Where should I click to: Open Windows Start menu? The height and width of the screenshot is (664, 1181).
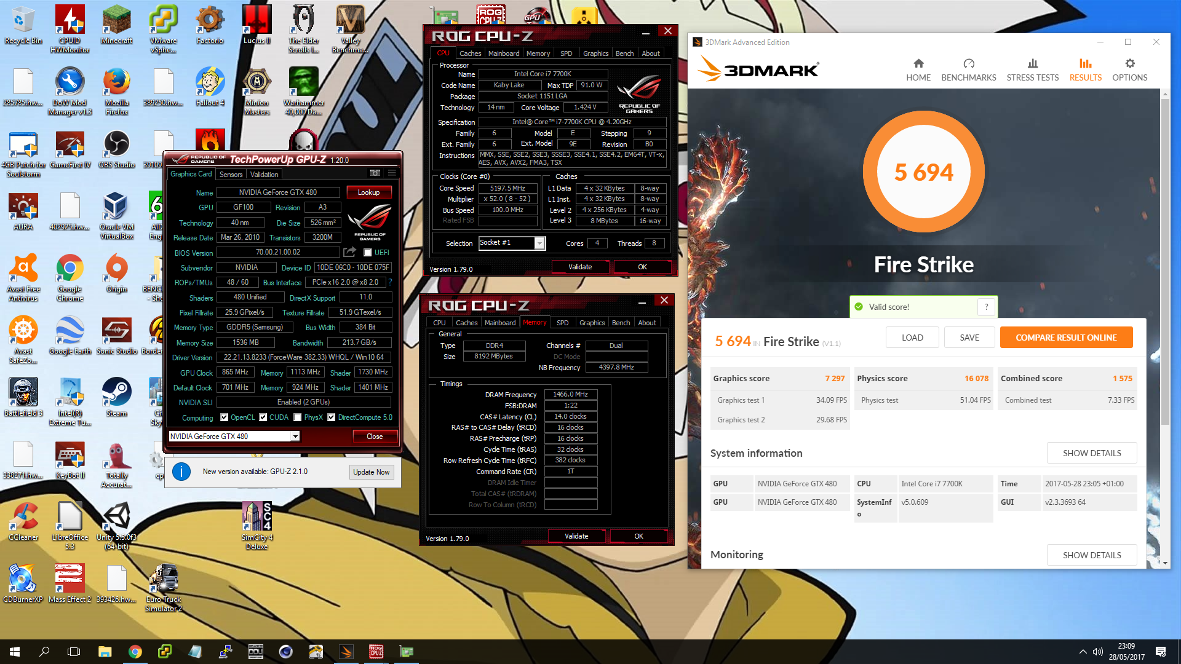pos(15,652)
